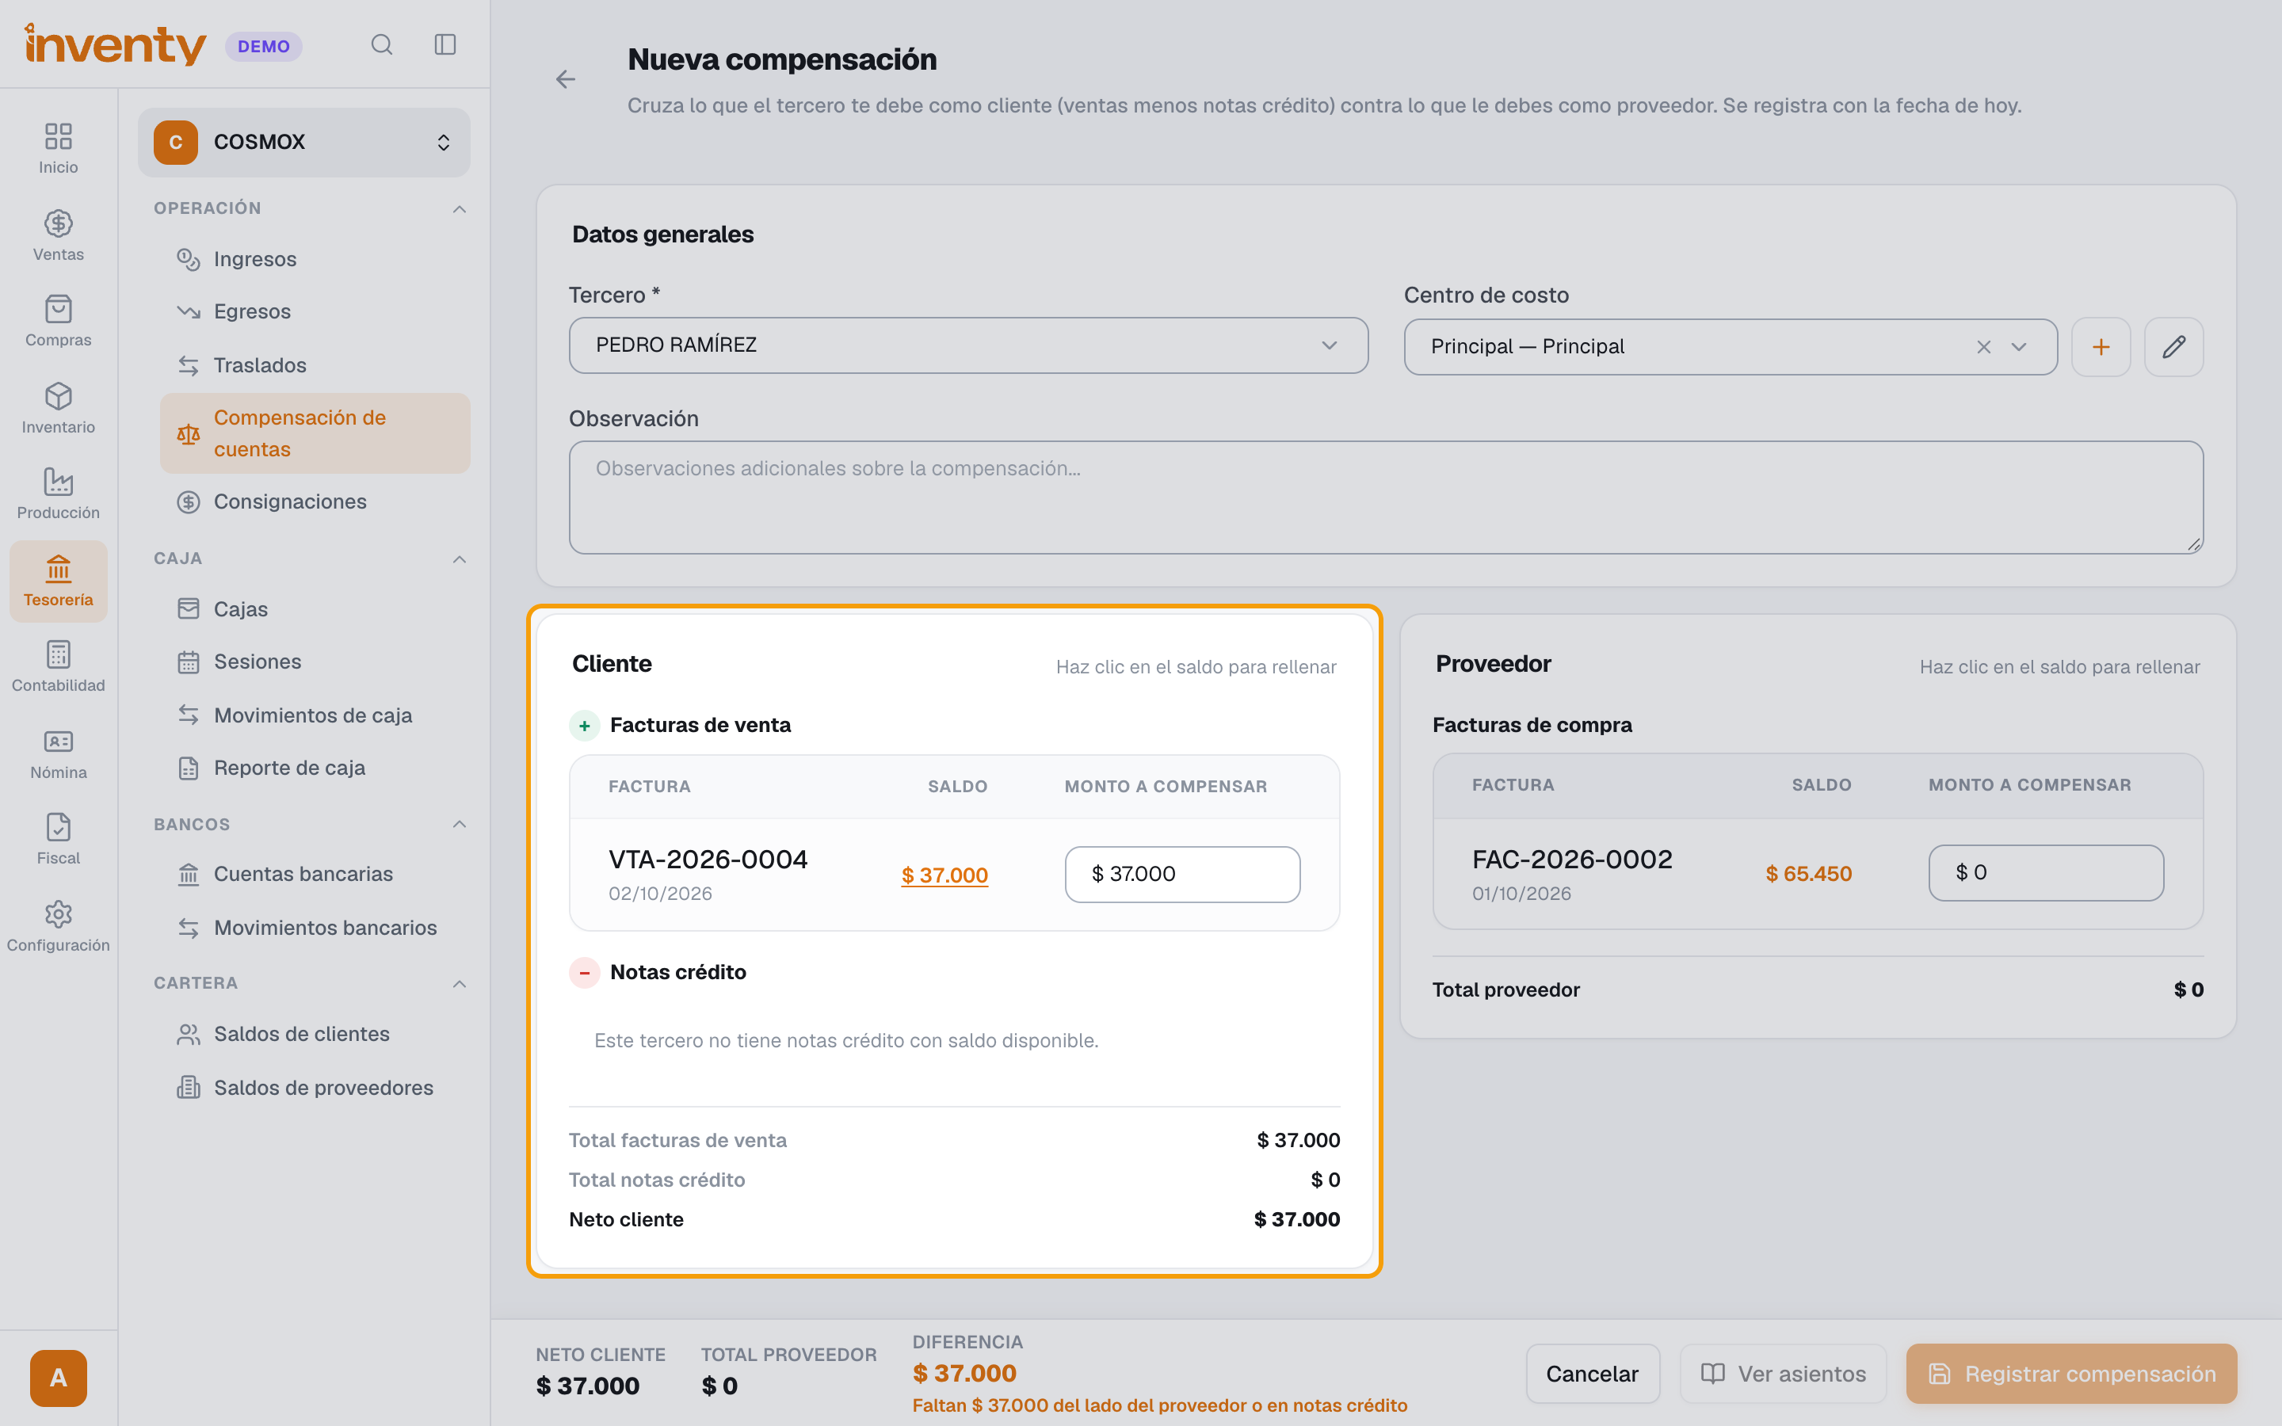
Task: Open the Producción module
Action: [x=59, y=494]
